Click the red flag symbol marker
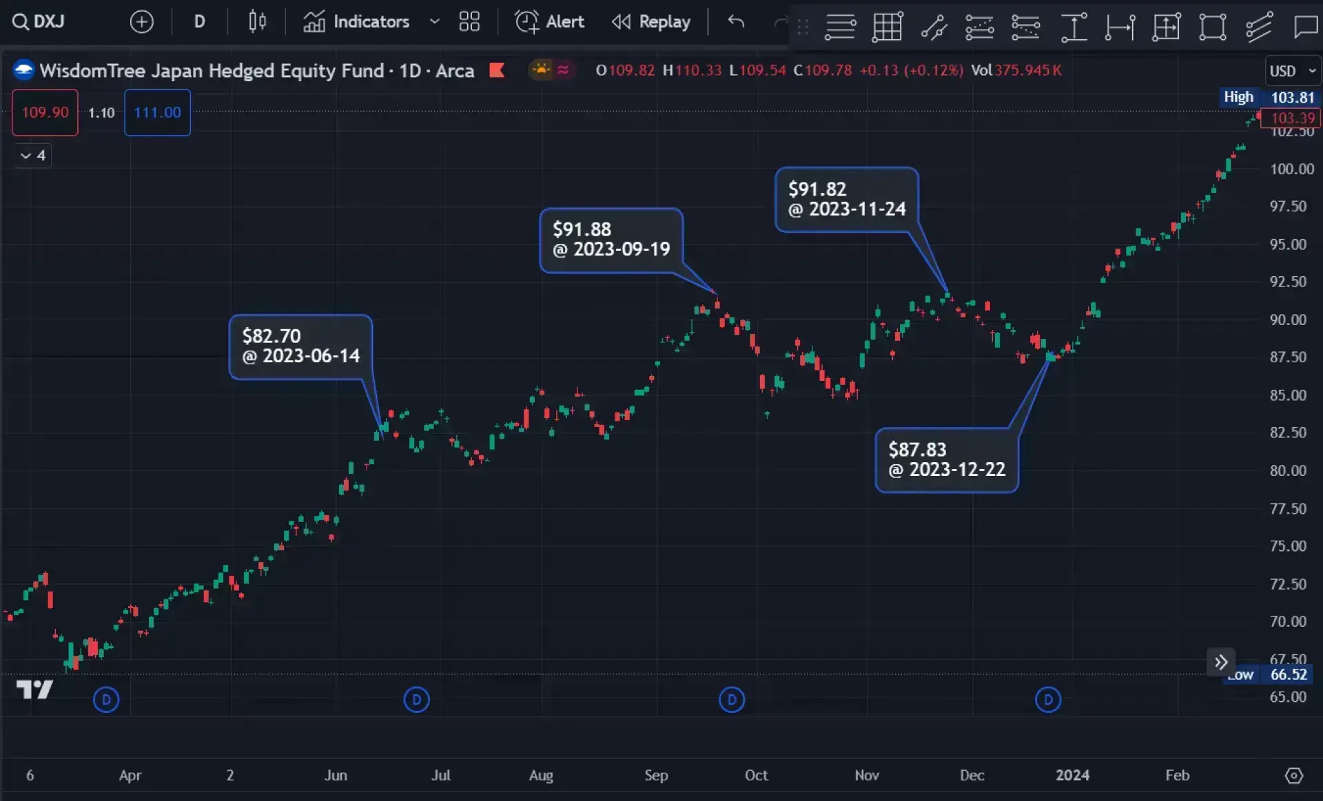This screenshot has height=801, width=1323. point(497,70)
